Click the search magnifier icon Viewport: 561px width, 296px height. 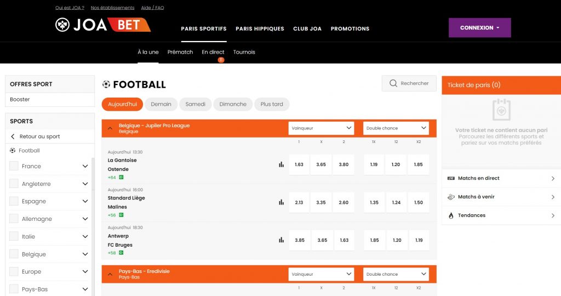(393, 83)
